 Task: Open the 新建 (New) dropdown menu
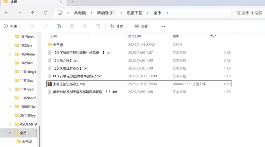tap(12, 26)
